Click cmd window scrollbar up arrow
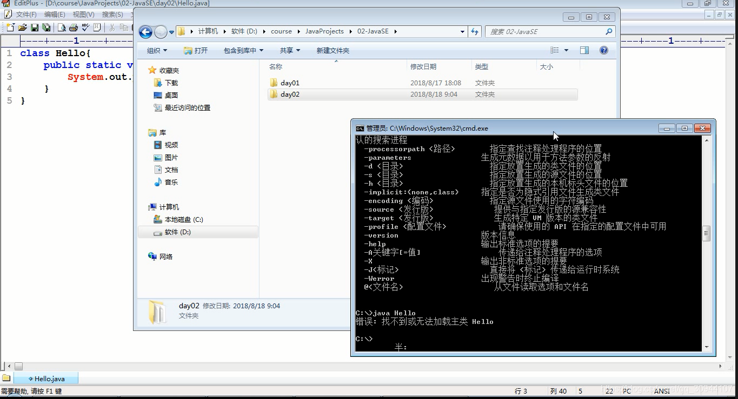This screenshot has height=399, width=738. coord(706,140)
